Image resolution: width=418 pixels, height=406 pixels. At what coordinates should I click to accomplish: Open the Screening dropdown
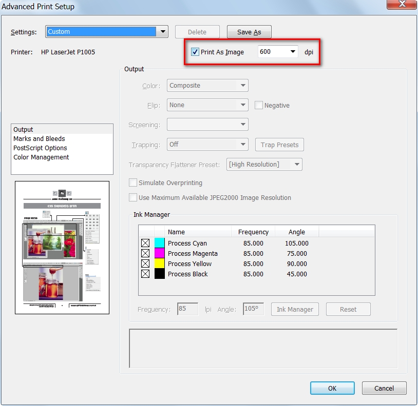(207, 124)
